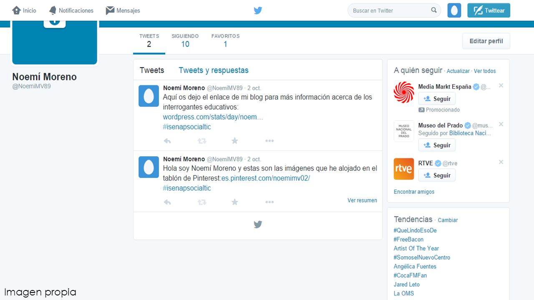Click Biblioteca Naci... follower link

(x=470, y=133)
